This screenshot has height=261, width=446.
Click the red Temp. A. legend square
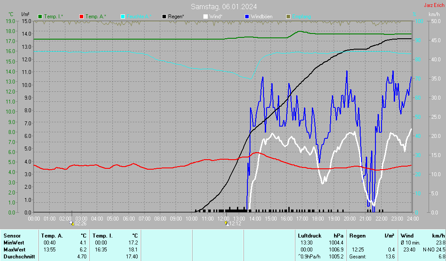82,17
